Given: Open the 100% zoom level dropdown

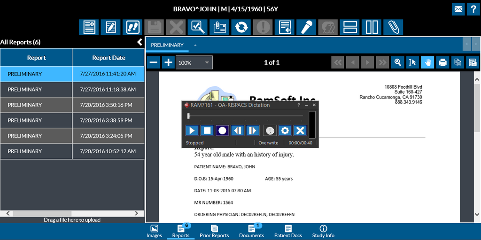Looking at the screenshot, I should (194, 62).
